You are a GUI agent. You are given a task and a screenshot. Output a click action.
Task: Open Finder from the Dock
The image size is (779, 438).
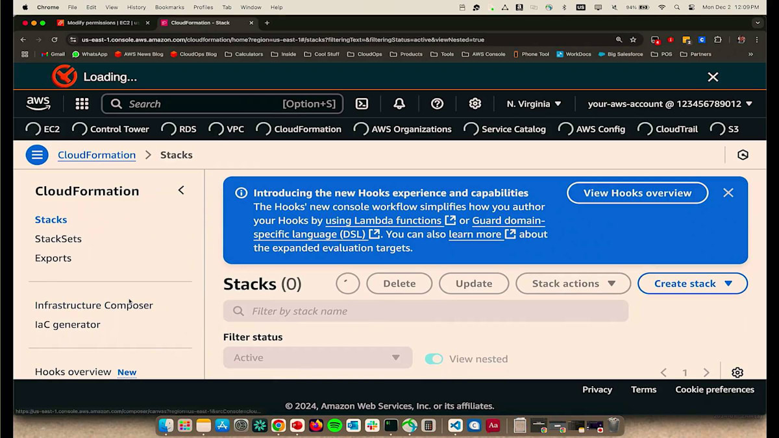[166, 426]
